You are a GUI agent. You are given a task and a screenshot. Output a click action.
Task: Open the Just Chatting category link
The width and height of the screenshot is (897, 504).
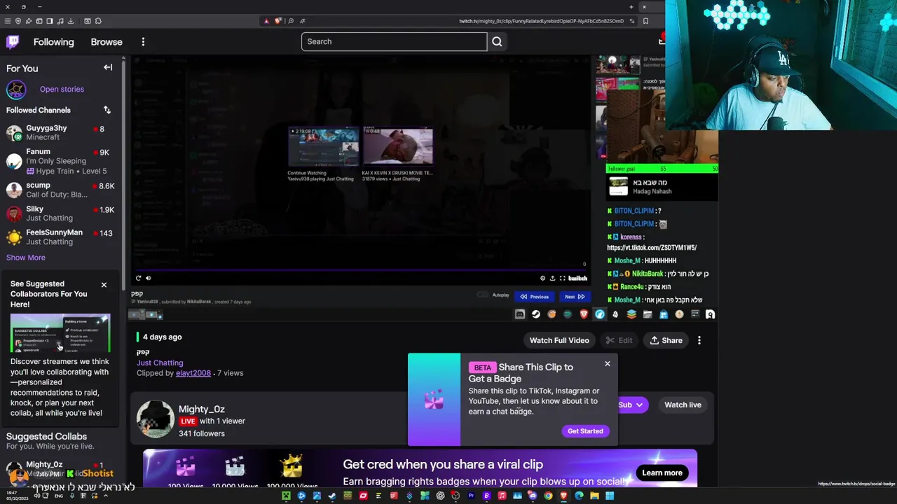pos(160,363)
